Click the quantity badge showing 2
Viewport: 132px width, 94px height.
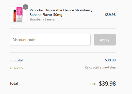pyautogui.click(x=25, y=7)
